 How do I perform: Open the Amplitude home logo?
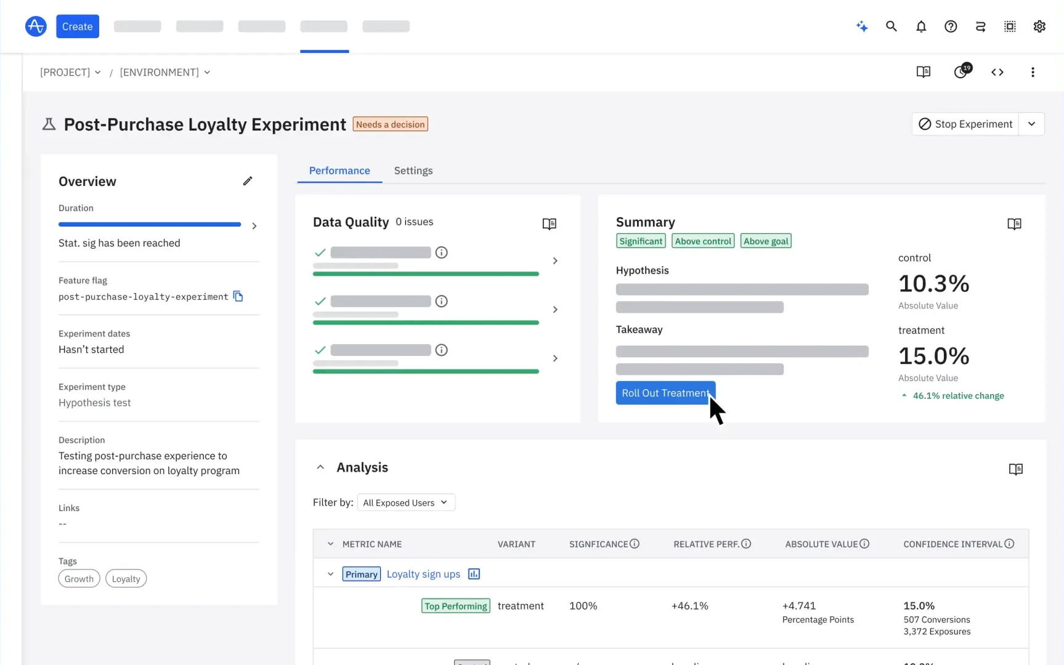[x=36, y=26]
